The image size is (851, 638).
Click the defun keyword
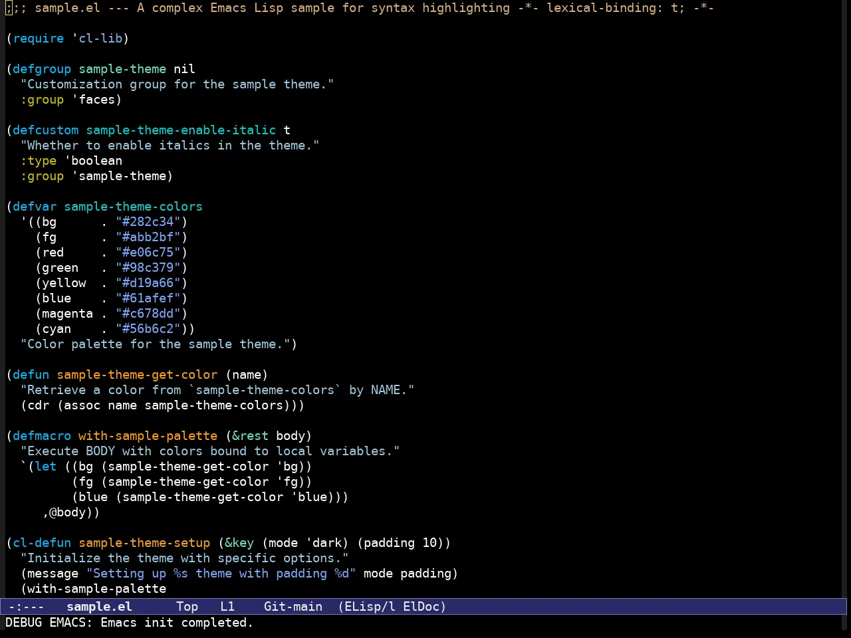(x=31, y=375)
